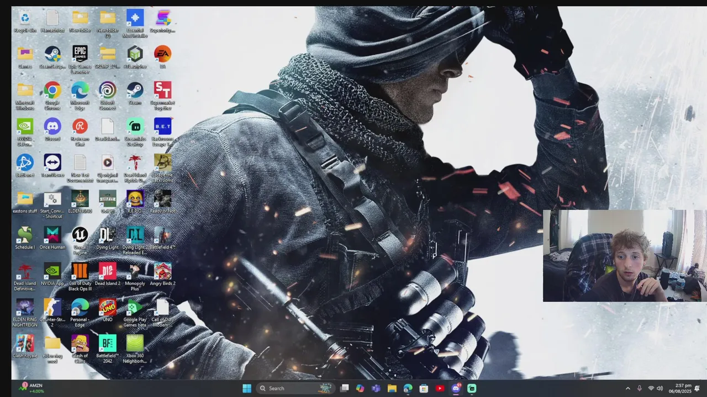Expand the hidden system tray icons
Viewport: 707px width, 397px height.
(x=627, y=389)
